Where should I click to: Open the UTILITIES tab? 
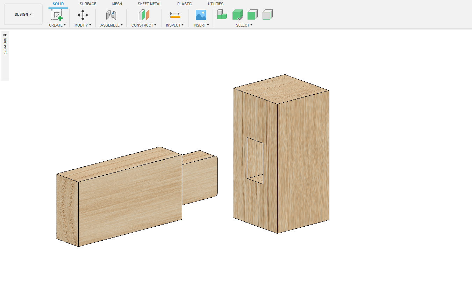pyautogui.click(x=215, y=4)
